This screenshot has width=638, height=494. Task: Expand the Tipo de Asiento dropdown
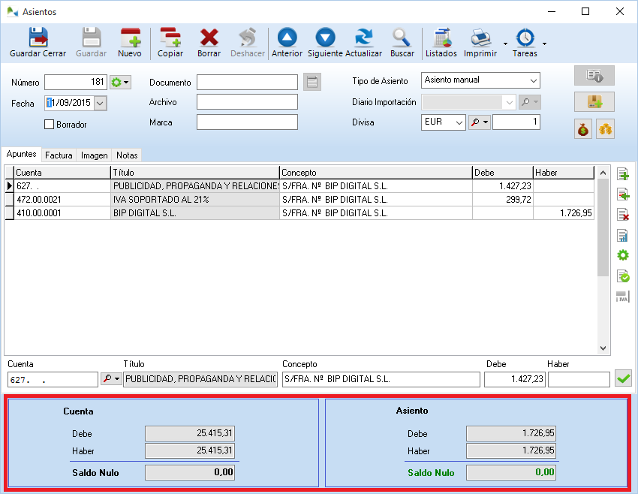click(x=533, y=80)
